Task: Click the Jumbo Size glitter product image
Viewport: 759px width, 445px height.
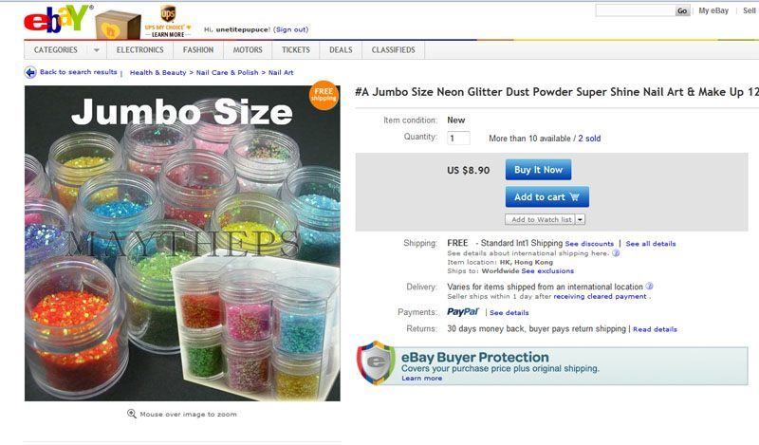Action: [182, 243]
